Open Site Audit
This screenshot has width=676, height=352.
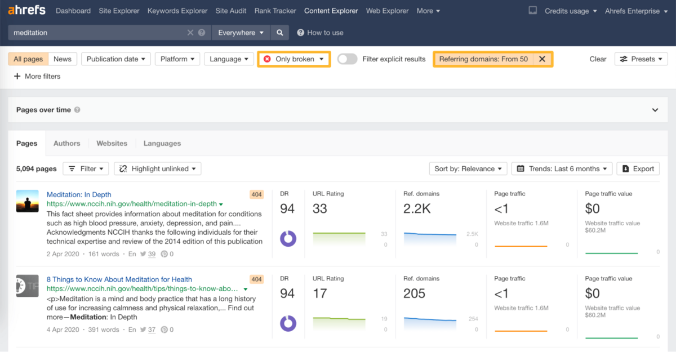click(231, 11)
